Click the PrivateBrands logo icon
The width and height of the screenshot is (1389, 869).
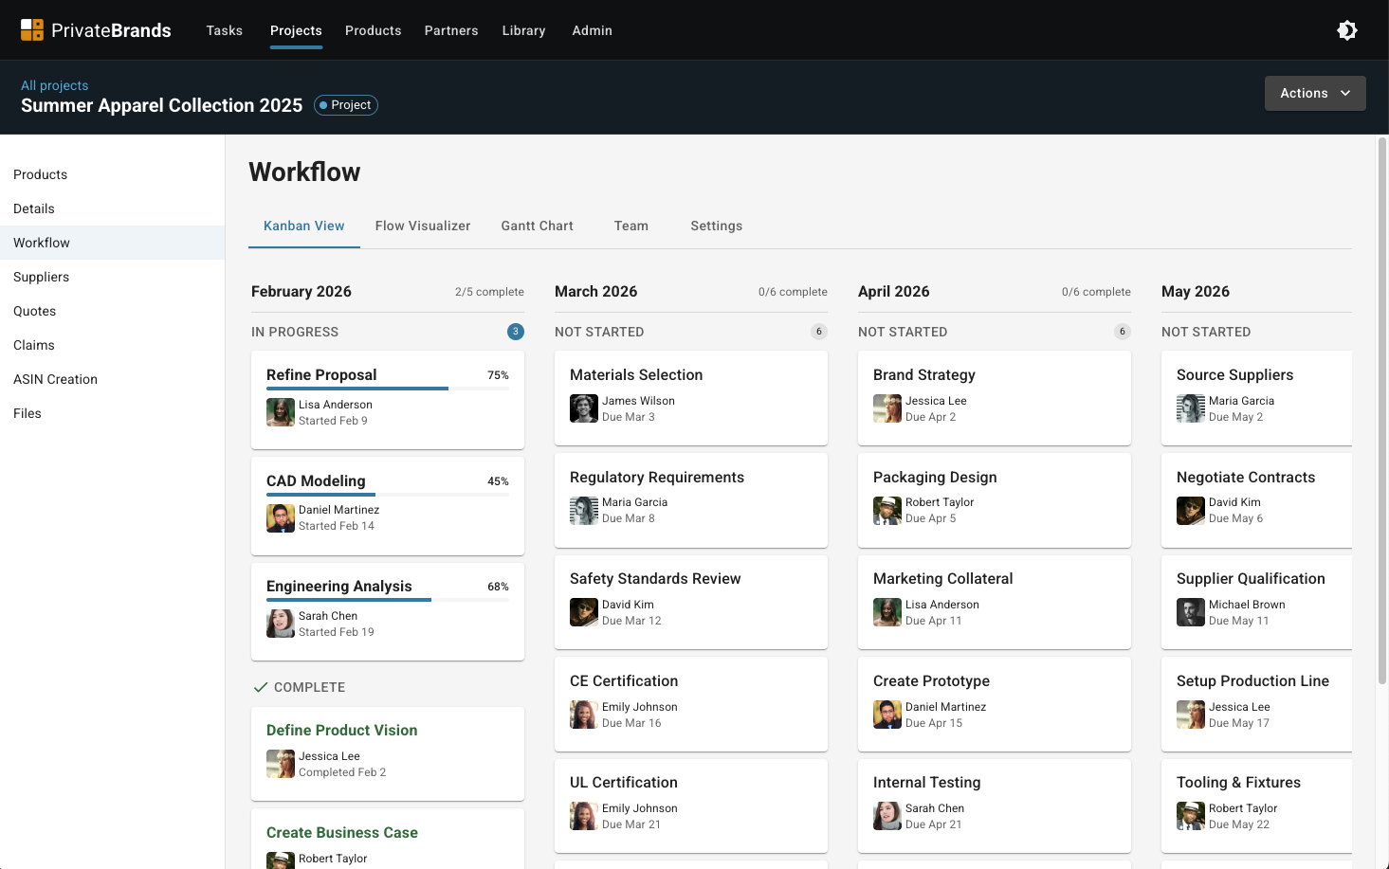(x=32, y=30)
